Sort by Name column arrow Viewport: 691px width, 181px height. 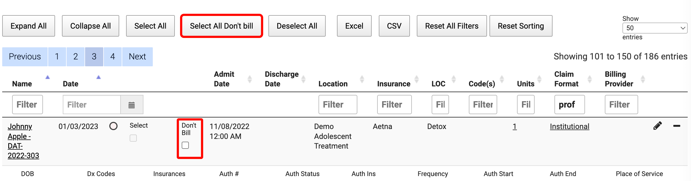click(x=48, y=77)
